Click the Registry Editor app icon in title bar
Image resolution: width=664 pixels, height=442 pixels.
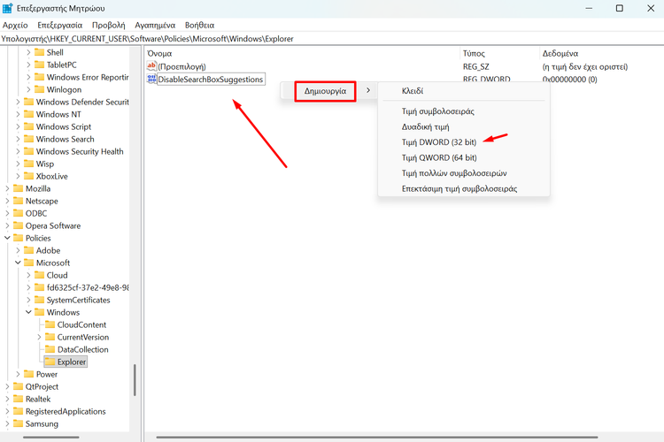(x=8, y=8)
